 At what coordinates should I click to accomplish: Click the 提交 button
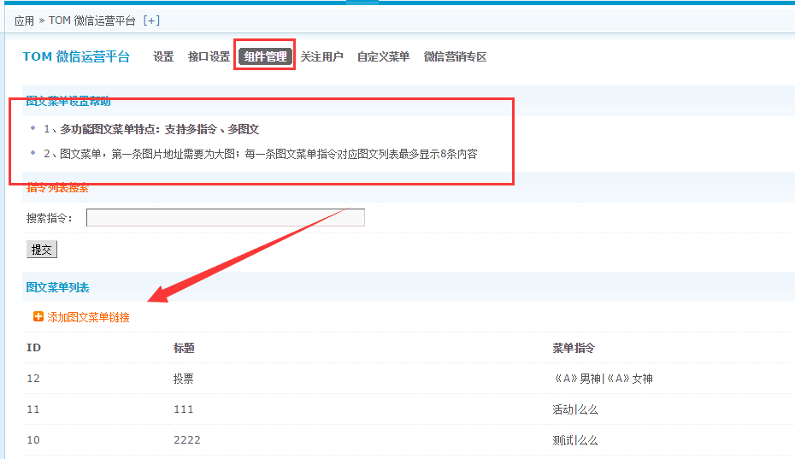(42, 250)
